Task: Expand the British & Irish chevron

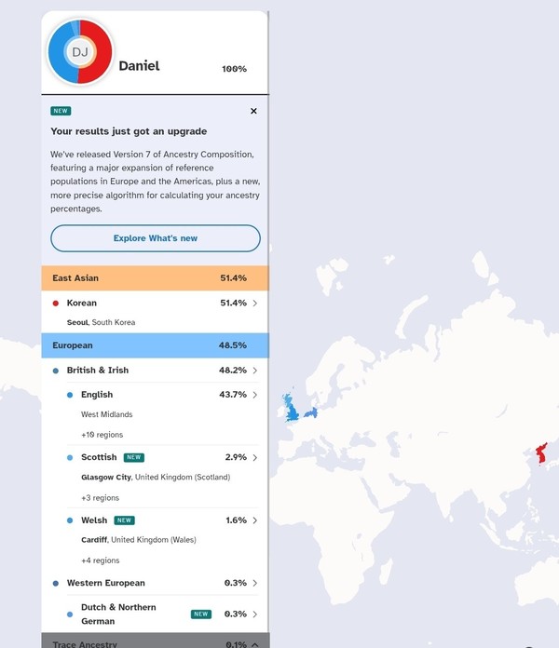Action: click(255, 371)
